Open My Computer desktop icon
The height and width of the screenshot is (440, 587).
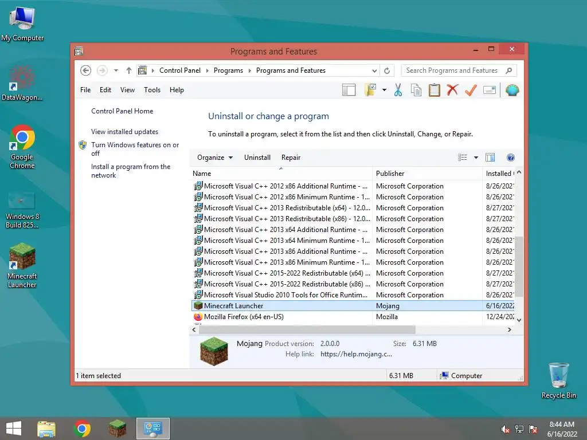tap(22, 23)
